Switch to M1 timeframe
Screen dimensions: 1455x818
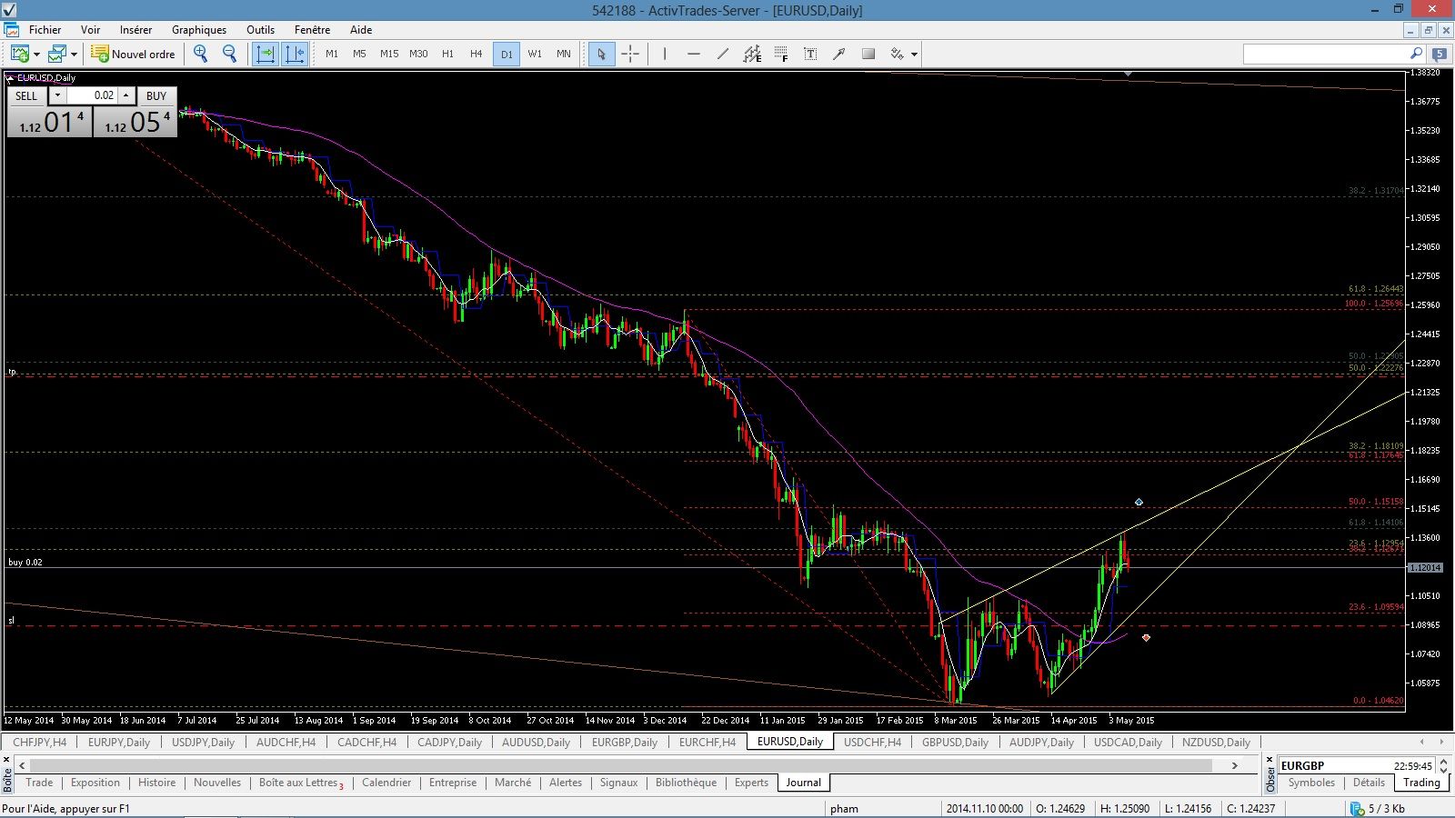tap(332, 54)
